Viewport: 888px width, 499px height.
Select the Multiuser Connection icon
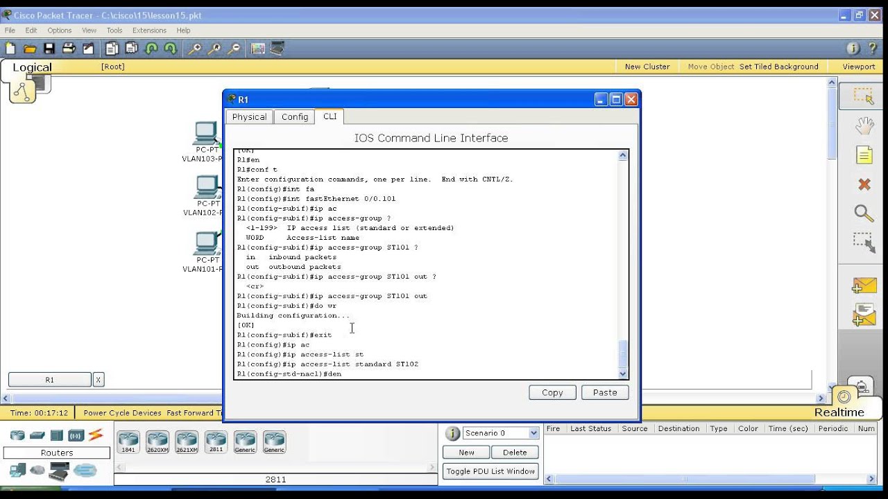coord(85,471)
